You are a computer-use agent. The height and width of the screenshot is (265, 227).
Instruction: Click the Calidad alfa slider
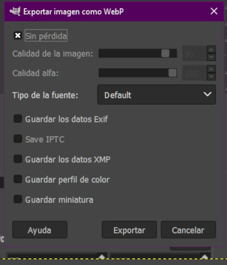pos(137,73)
